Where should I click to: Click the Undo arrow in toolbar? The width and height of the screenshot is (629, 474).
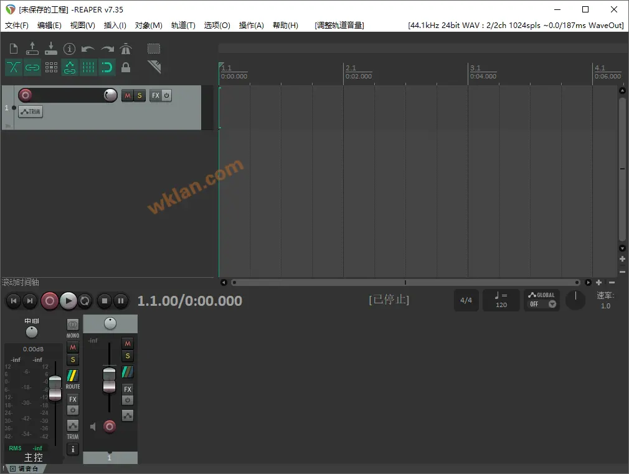pos(88,49)
